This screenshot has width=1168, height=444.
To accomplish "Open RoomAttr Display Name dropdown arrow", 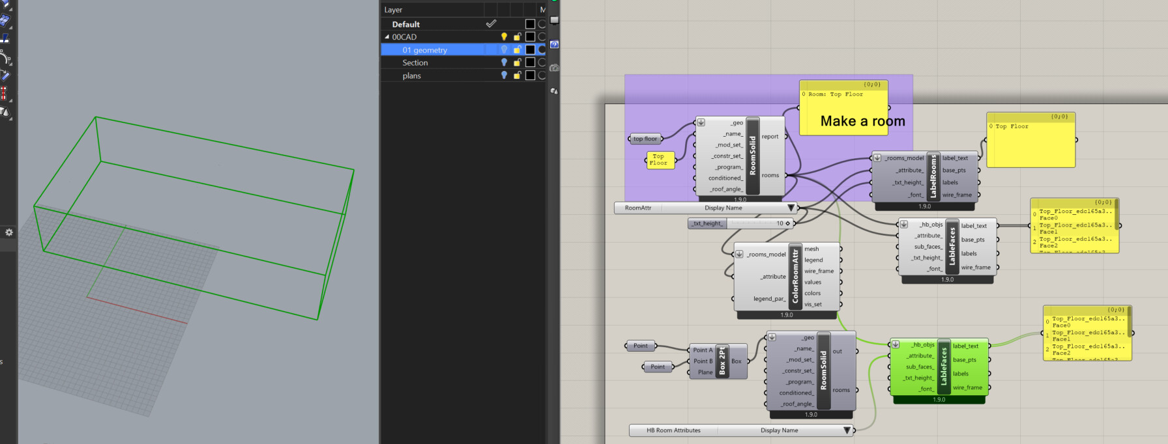I will pyautogui.click(x=791, y=208).
